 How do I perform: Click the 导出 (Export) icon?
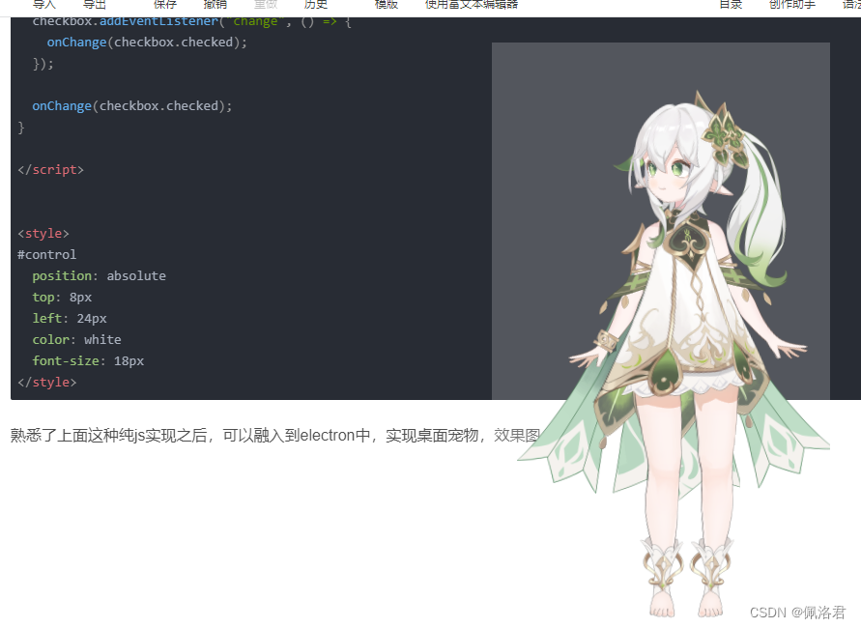(94, 4)
